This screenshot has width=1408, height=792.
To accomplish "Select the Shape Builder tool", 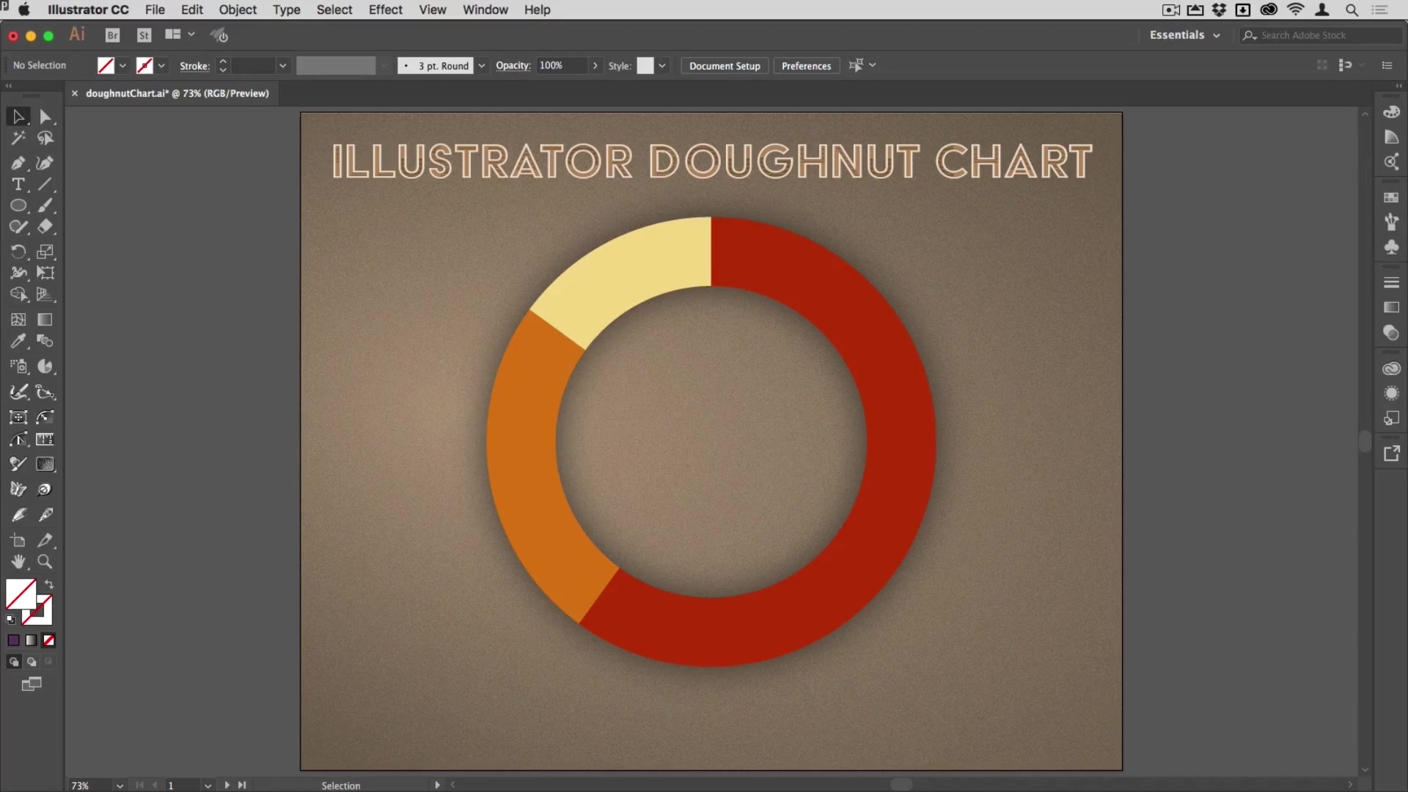I will pos(18,294).
